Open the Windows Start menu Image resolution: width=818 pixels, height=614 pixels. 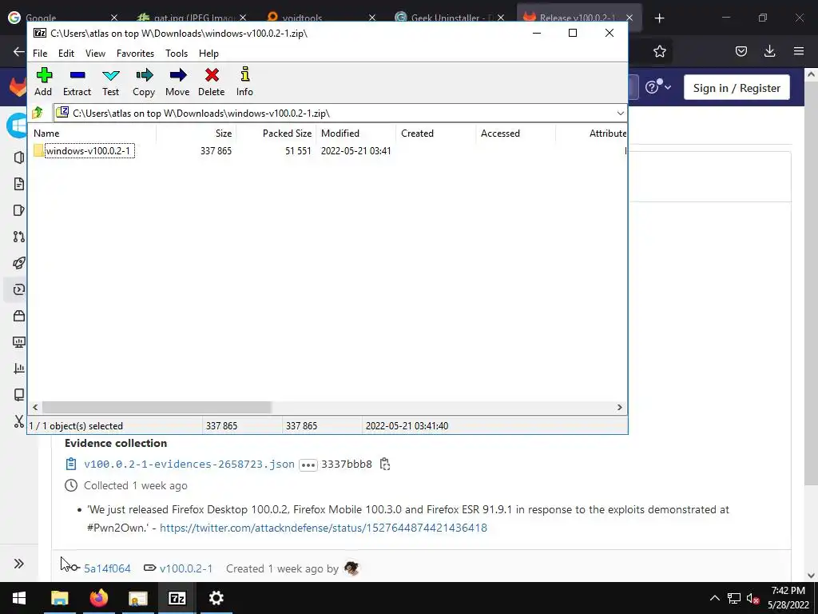pyautogui.click(x=19, y=598)
